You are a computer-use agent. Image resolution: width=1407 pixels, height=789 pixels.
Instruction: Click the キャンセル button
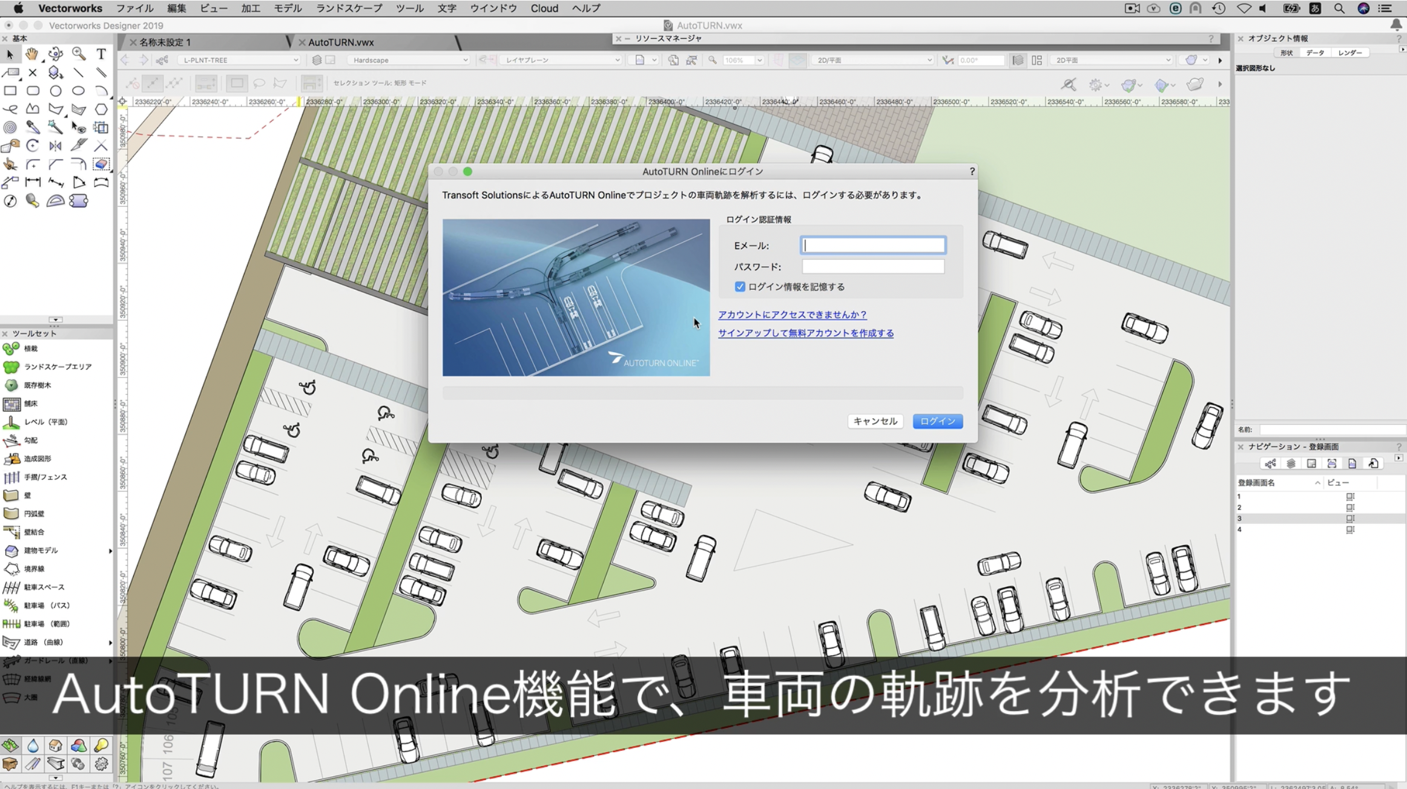[875, 421]
